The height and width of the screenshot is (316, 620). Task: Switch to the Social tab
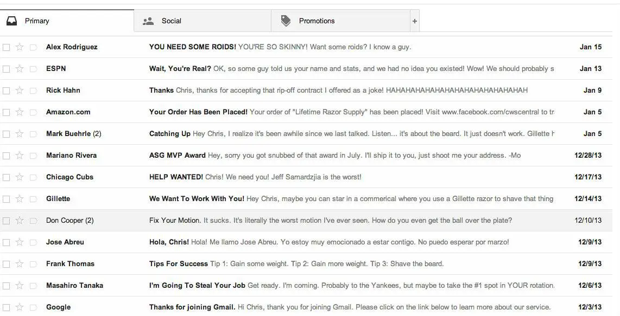click(x=171, y=21)
